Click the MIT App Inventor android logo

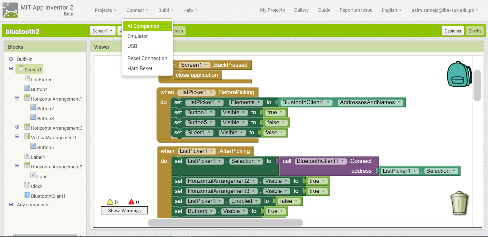click(x=10, y=10)
